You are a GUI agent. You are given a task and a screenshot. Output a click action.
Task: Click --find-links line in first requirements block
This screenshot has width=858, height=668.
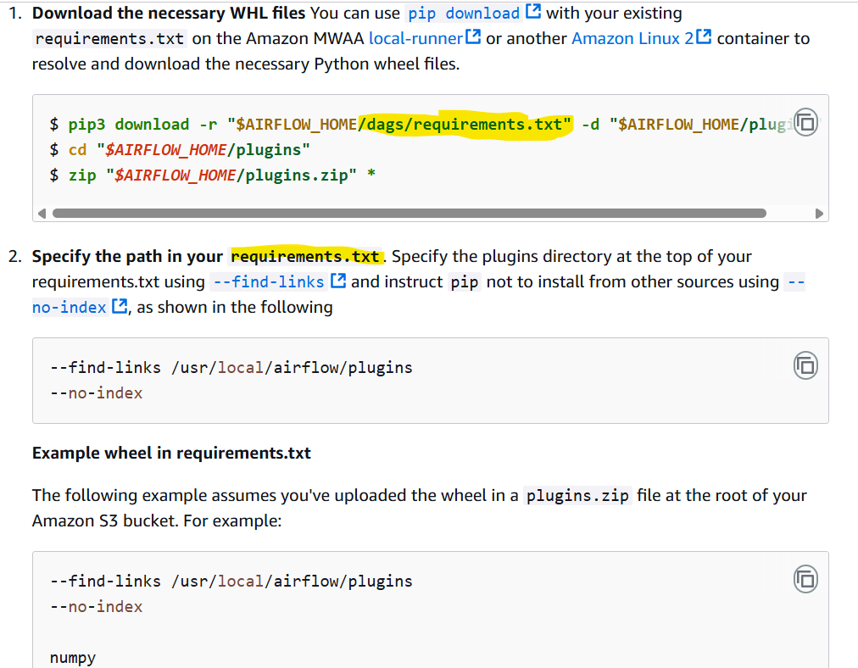231,368
